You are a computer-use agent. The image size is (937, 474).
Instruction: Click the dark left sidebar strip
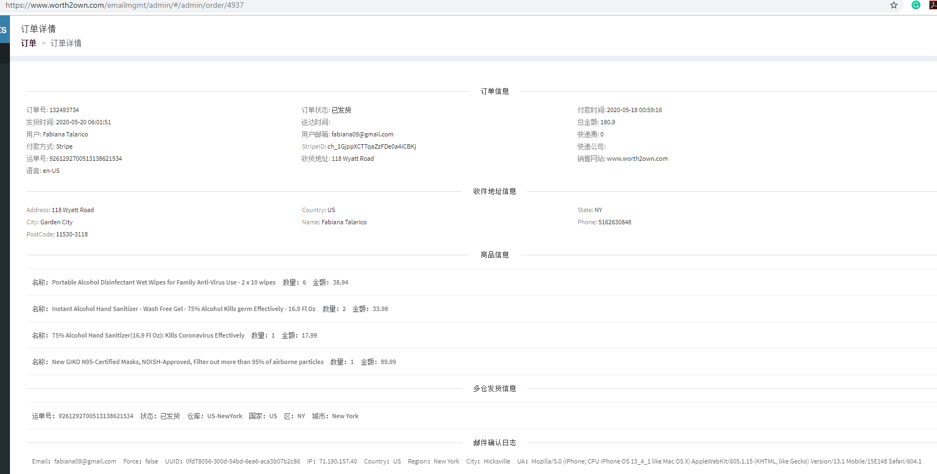(4, 265)
